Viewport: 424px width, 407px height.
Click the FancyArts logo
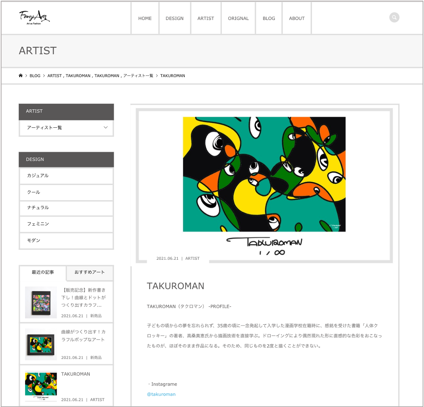34,18
